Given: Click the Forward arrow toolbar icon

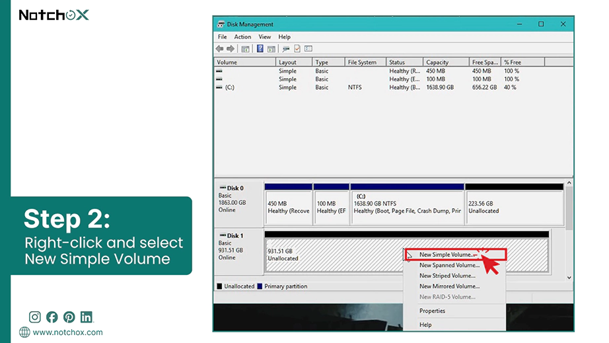Looking at the screenshot, I should pos(231,48).
